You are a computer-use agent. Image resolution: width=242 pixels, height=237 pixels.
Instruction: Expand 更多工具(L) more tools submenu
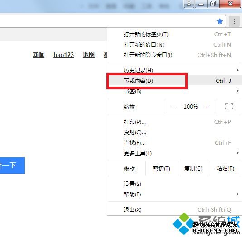tap(174, 153)
